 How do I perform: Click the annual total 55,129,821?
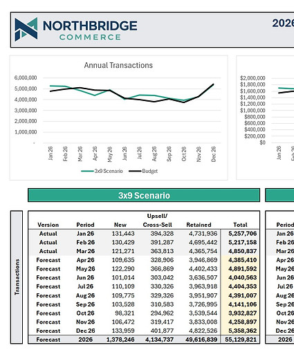click(241, 340)
